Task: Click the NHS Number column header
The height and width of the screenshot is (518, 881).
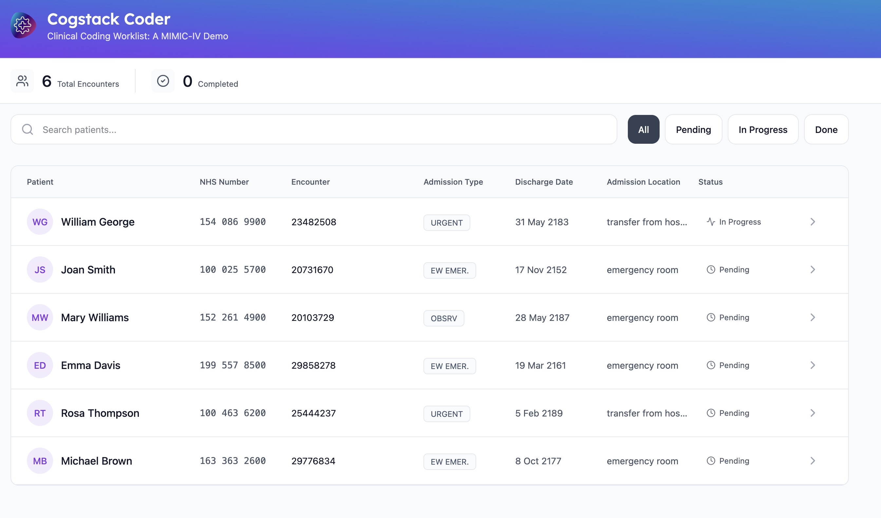Action: [x=224, y=182]
